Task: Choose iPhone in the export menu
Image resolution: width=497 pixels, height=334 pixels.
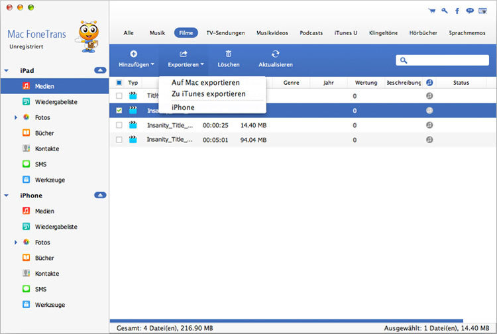Action: [183, 107]
